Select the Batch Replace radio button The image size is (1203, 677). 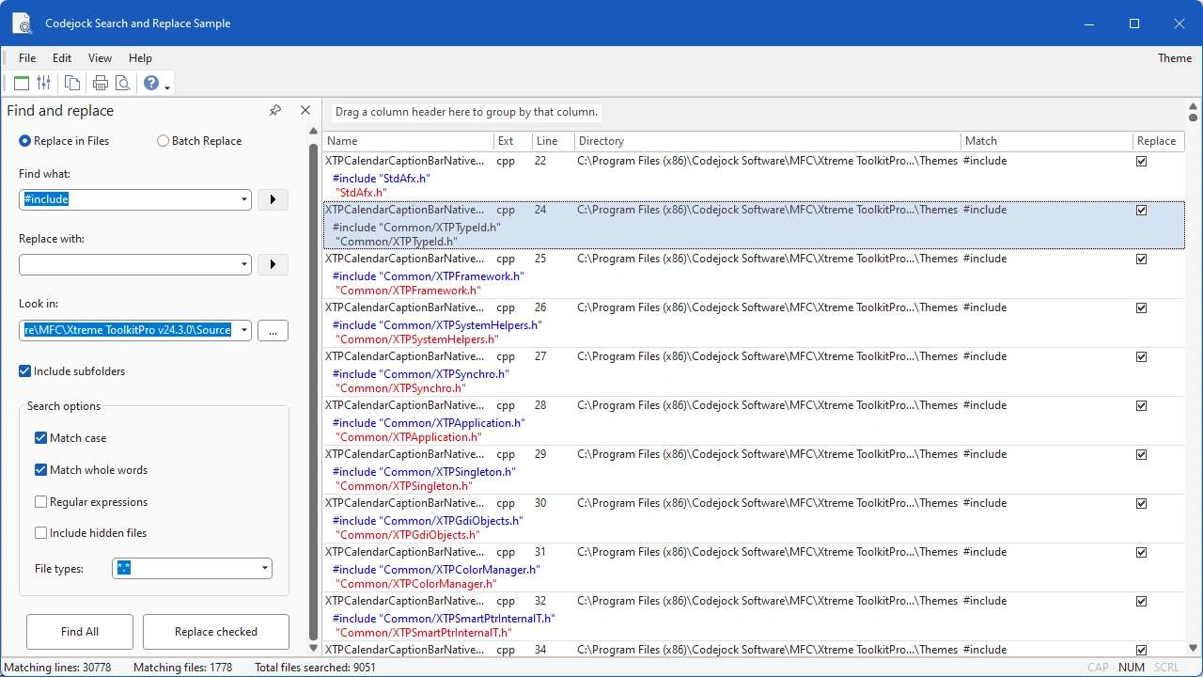199,141
